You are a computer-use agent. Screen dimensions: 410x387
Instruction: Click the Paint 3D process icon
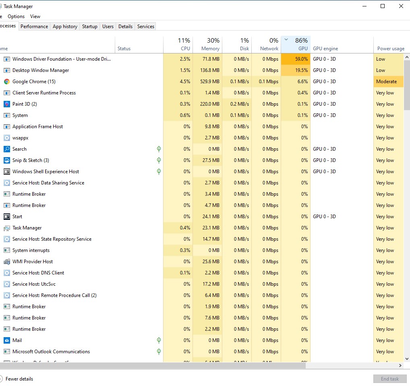(x=6, y=104)
